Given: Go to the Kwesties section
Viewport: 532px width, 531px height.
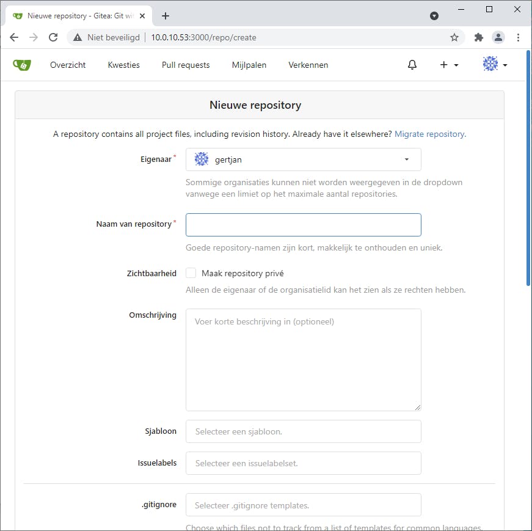Looking at the screenshot, I should point(123,64).
